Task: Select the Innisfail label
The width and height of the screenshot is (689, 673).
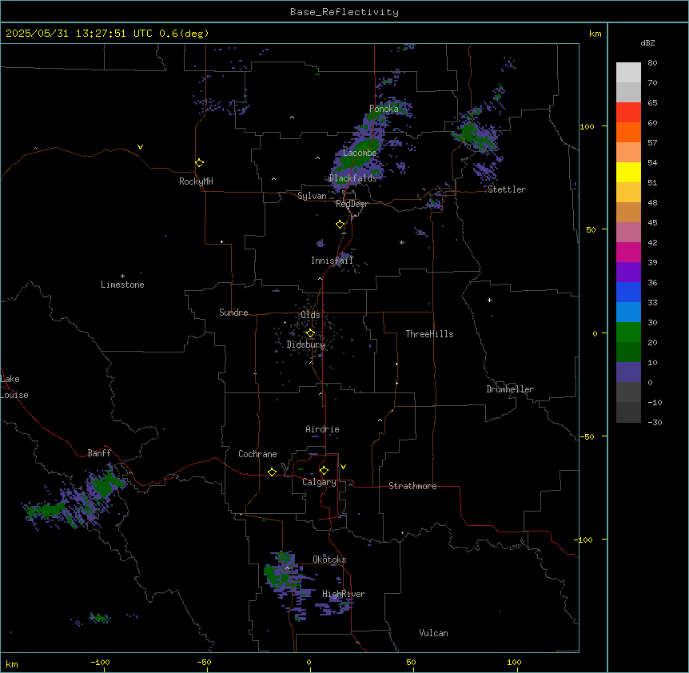Action: pos(332,261)
